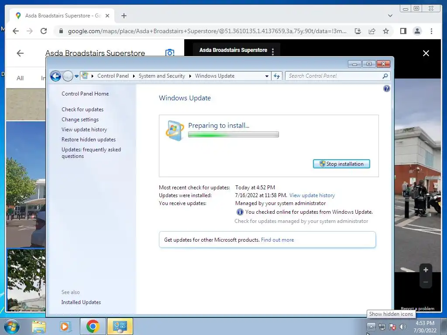Click View update history next to install date
The width and height of the screenshot is (447, 335).
[x=312, y=195]
